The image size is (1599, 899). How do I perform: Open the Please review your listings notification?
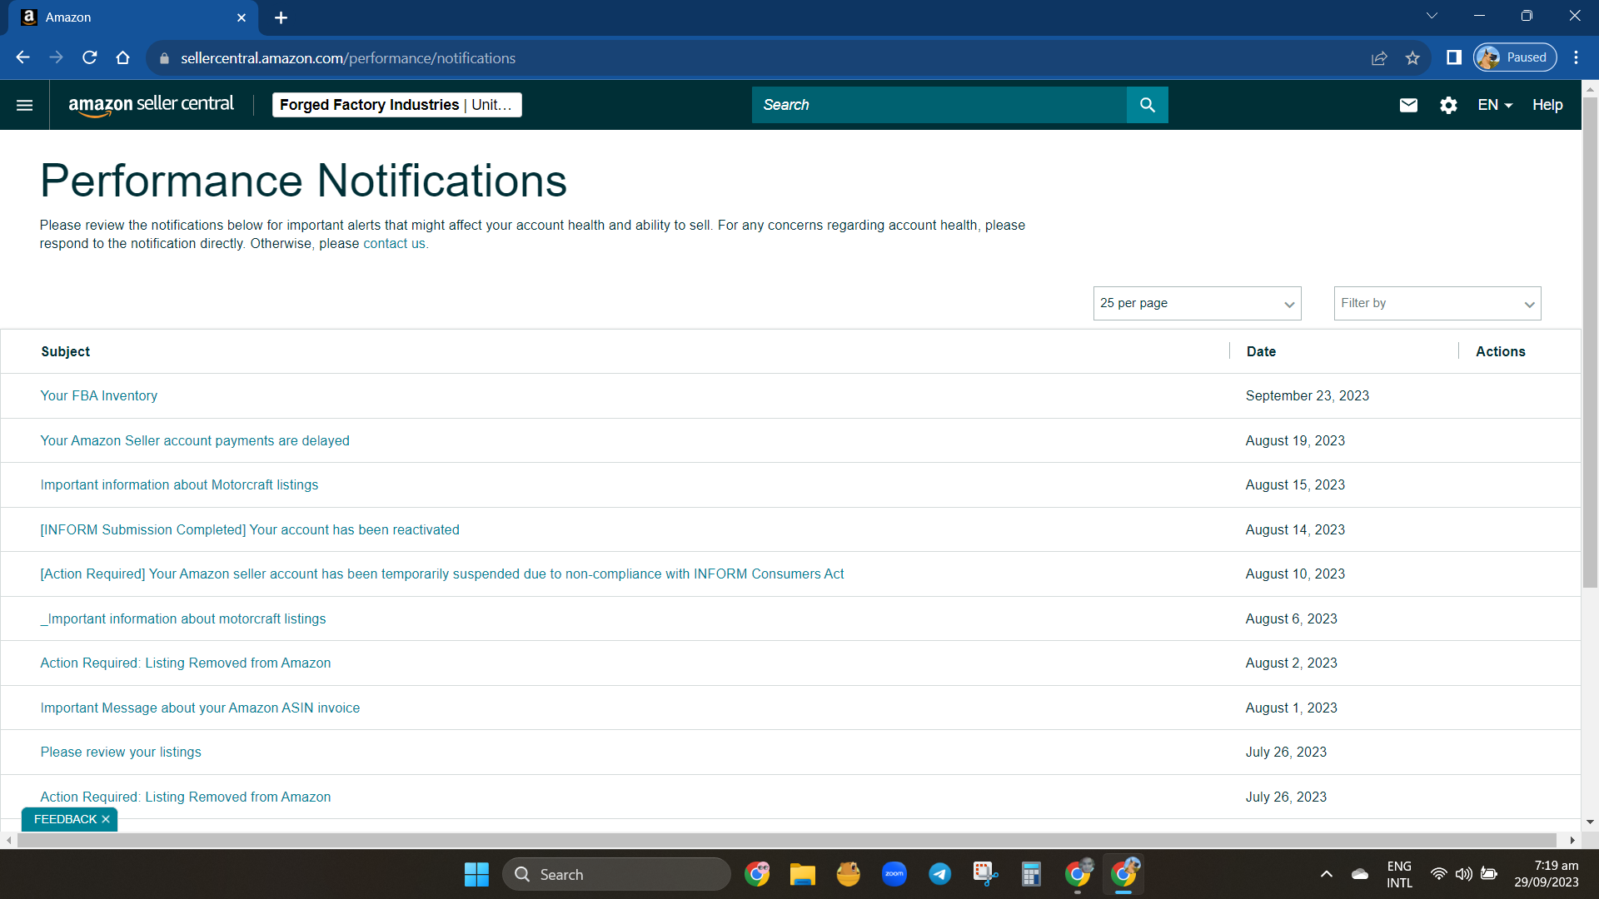(x=121, y=752)
